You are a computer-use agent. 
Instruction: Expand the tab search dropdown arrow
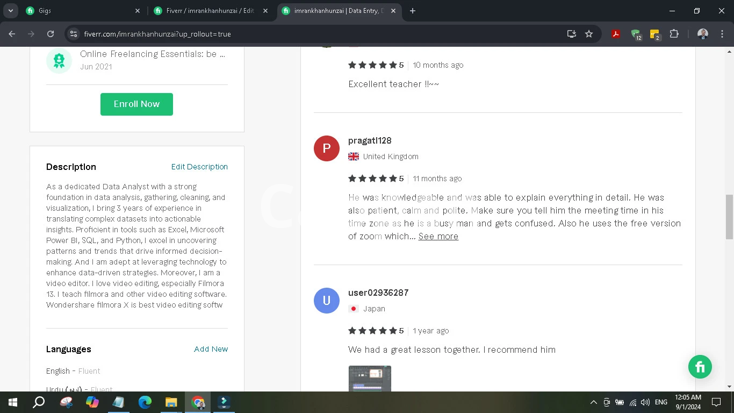10,11
